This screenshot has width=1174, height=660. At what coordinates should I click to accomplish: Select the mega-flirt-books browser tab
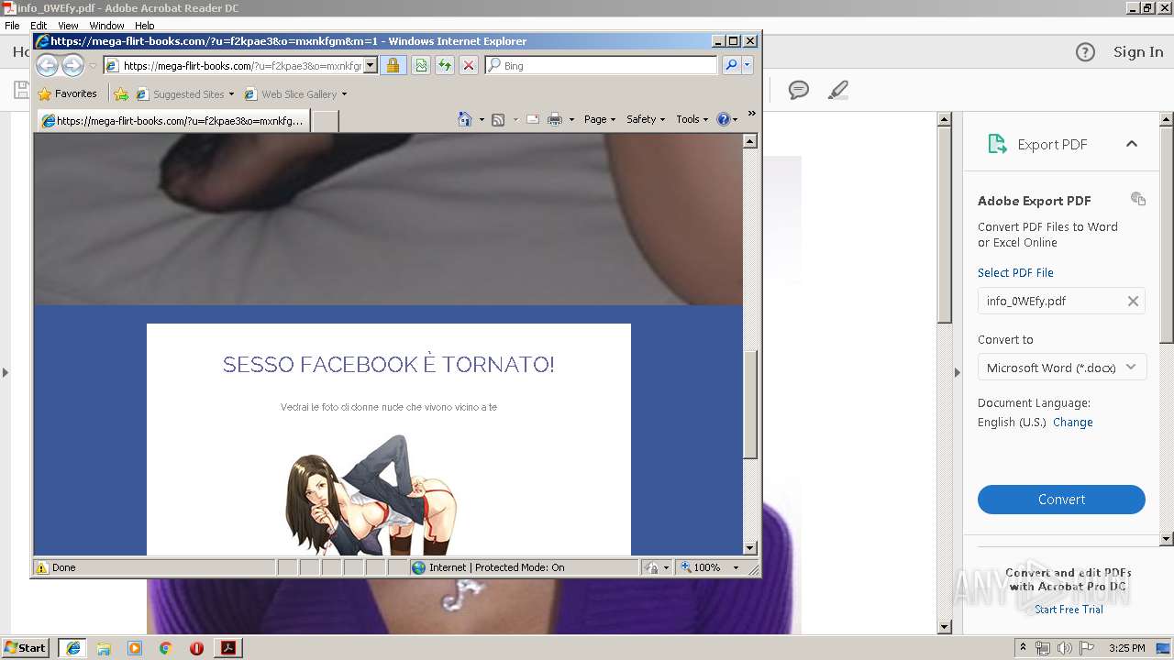(172, 120)
